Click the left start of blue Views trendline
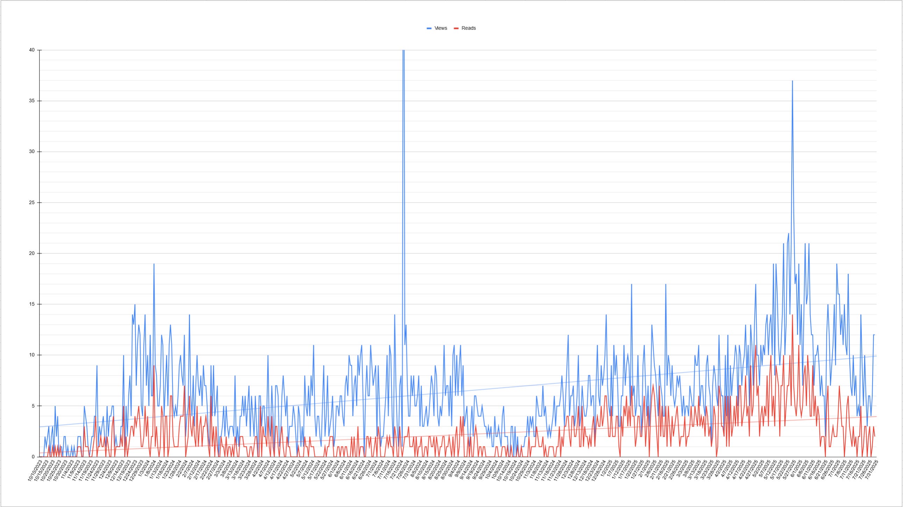The width and height of the screenshot is (903, 507). coord(40,427)
